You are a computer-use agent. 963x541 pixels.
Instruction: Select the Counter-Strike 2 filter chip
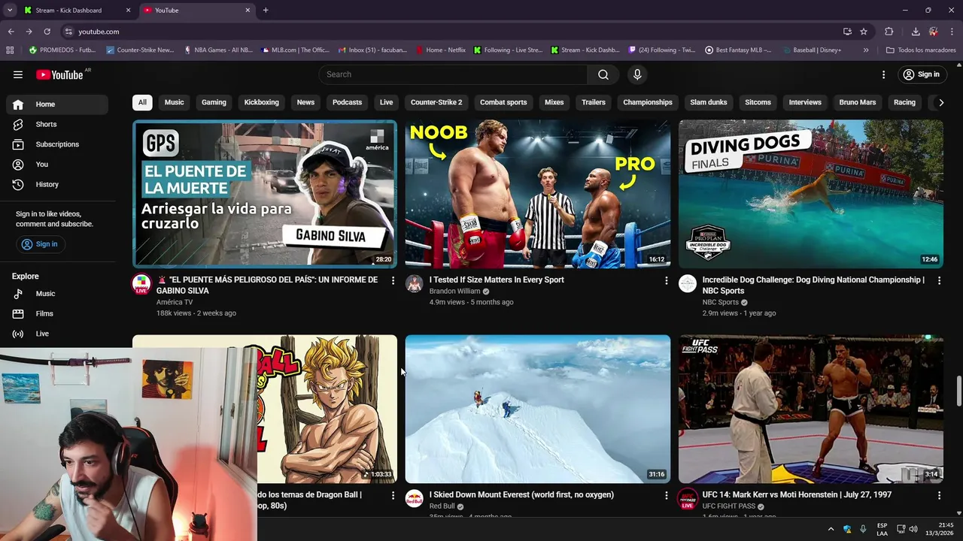pyautogui.click(x=436, y=102)
